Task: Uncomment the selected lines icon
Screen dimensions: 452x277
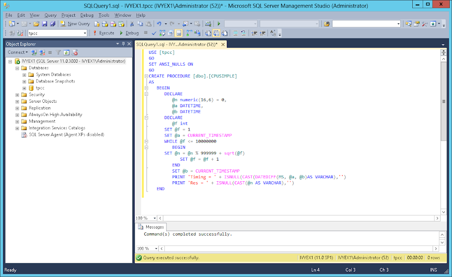Action: (x=243, y=33)
